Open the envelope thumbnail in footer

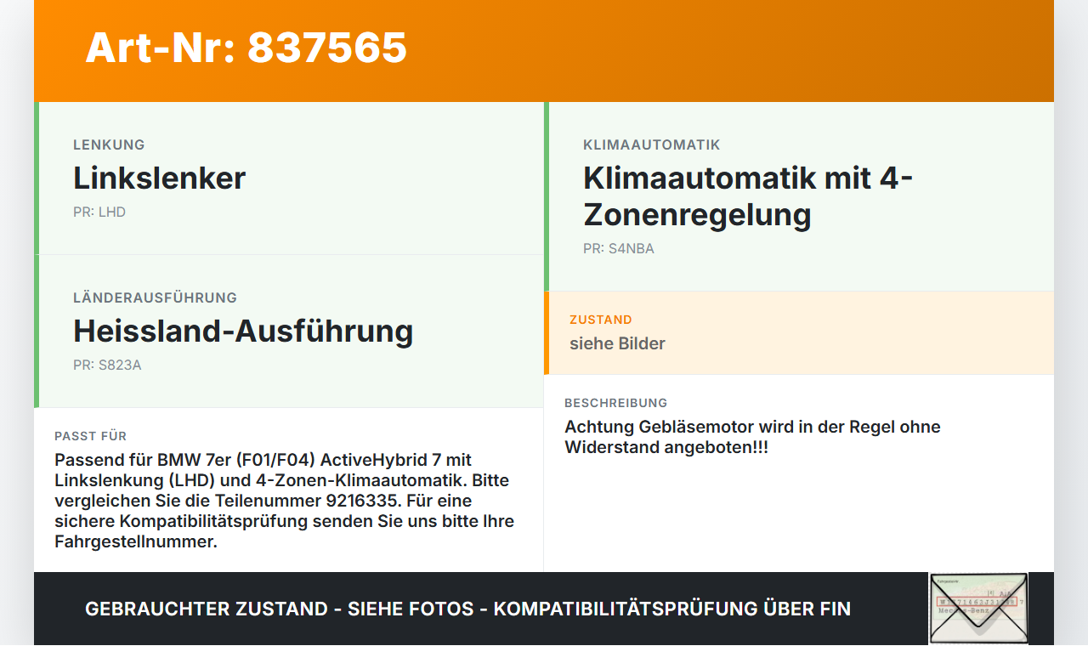978,609
